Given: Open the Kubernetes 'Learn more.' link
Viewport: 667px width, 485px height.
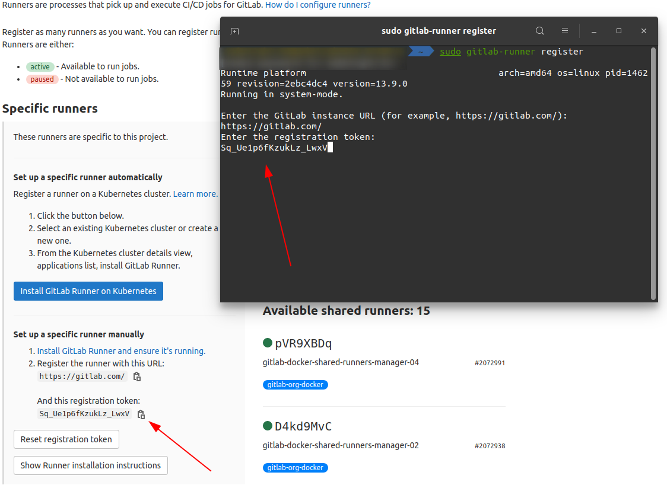Looking at the screenshot, I should click(x=195, y=194).
